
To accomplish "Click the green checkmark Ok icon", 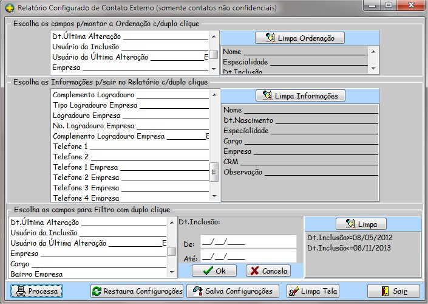I will [x=208, y=271].
